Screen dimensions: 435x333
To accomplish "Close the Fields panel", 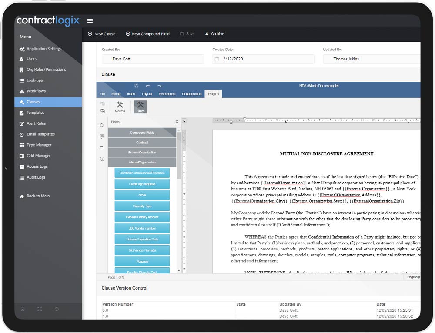I will pos(177,122).
